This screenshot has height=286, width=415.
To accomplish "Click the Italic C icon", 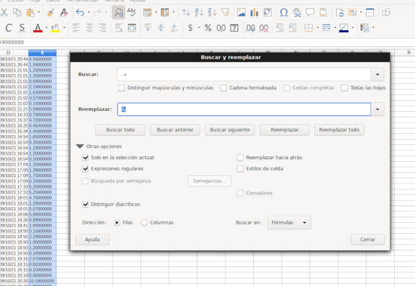I will point(8,28).
